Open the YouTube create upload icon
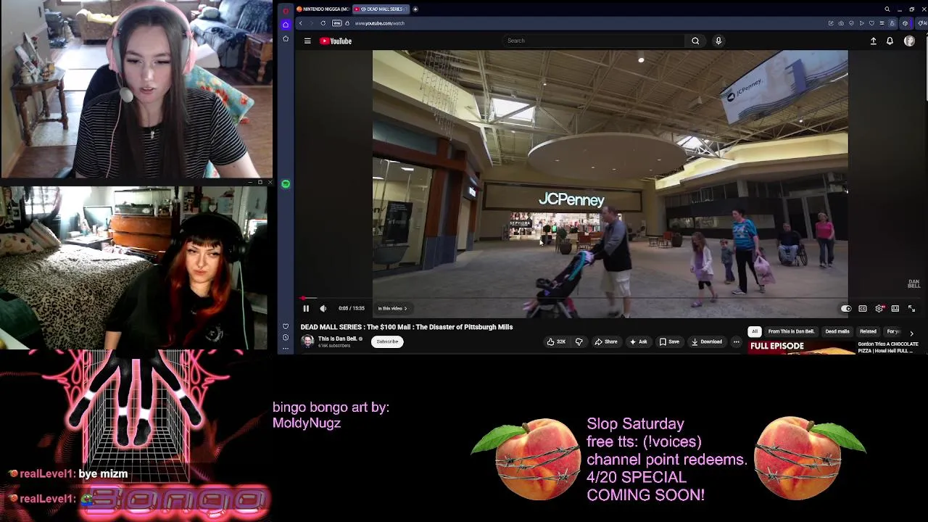This screenshot has width=928, height=522. (x=873, y=41)
